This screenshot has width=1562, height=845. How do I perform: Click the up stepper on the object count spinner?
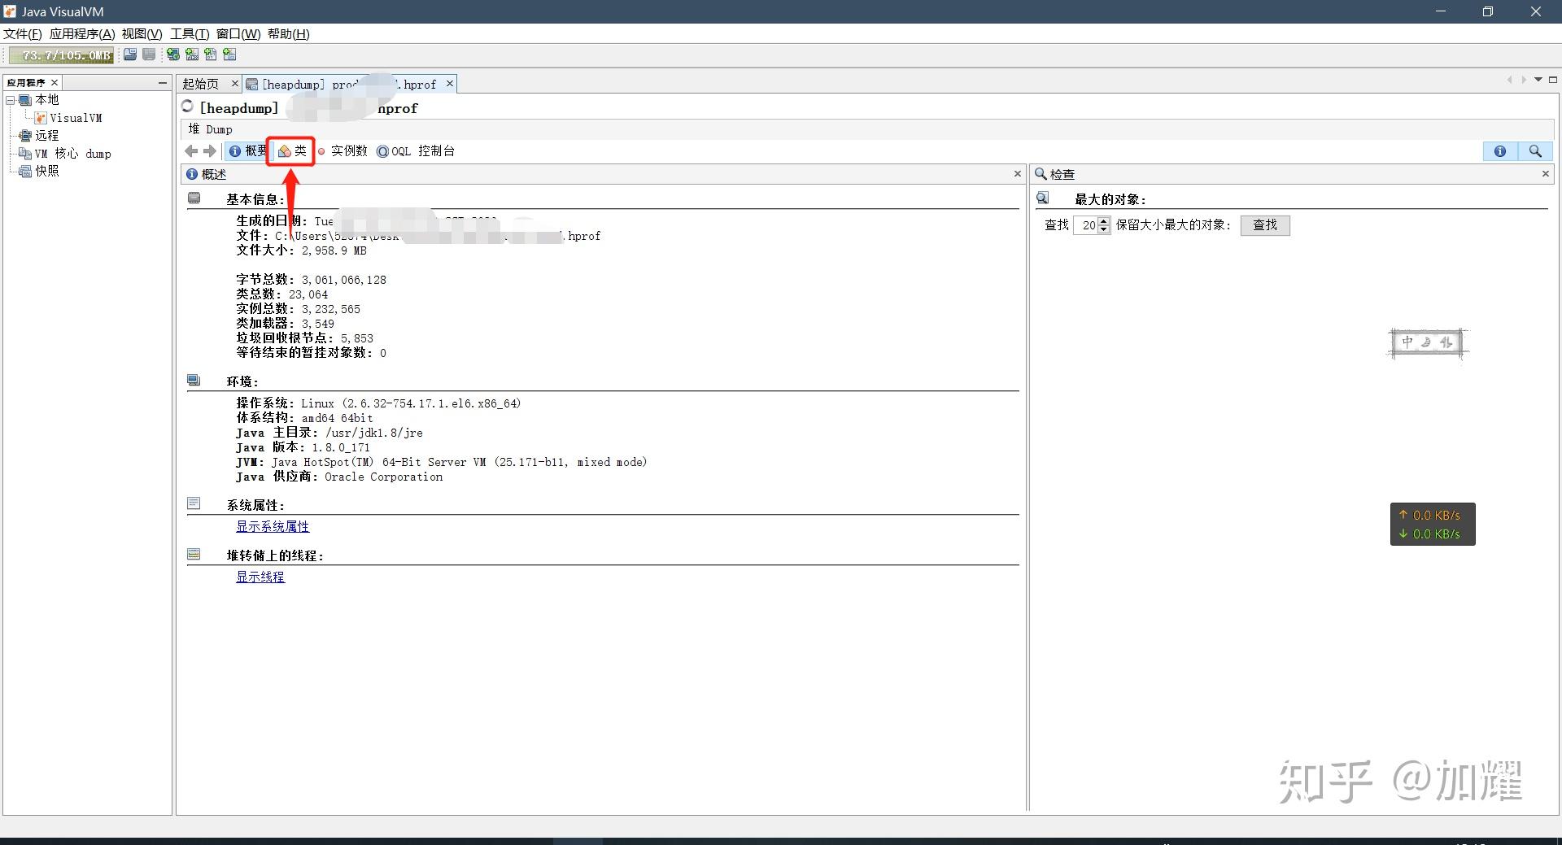(1104, 221)
